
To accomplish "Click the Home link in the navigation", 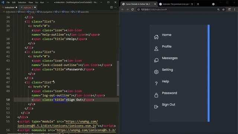I will click(167, 35).
